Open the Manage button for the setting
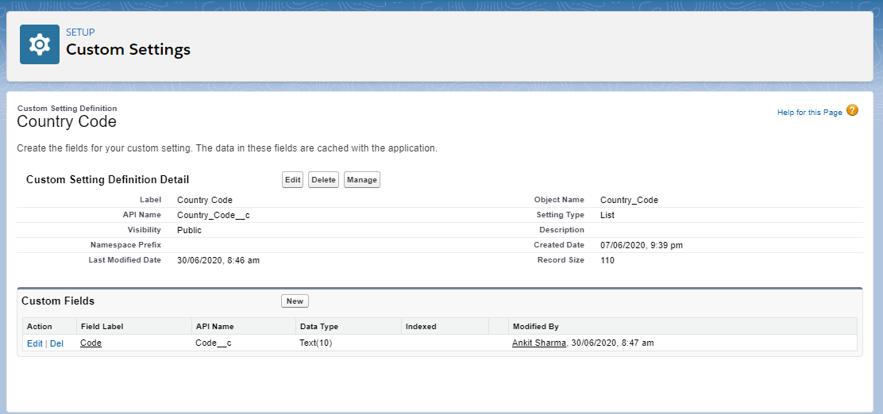Image resolution: width=883 pixels, height=414 pixels. (x=361, y=180)
